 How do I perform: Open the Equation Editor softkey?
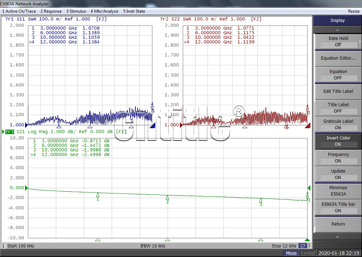click(338, 58)
